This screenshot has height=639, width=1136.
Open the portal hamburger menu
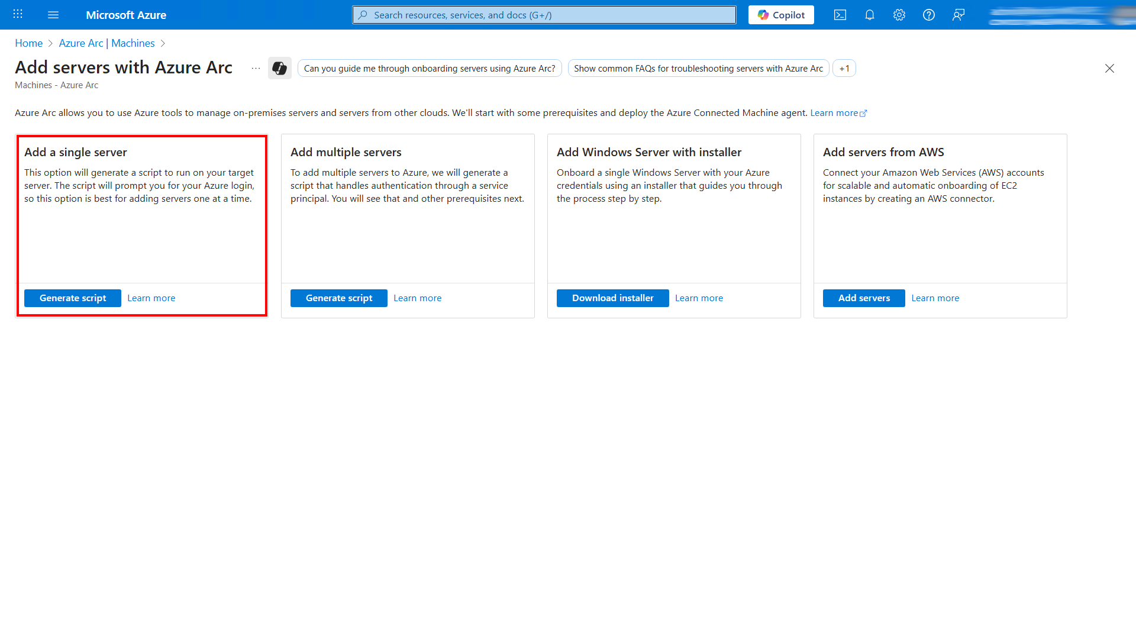click(53, 15)
